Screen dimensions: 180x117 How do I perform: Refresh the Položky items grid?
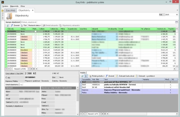click(x=82, y=76)
